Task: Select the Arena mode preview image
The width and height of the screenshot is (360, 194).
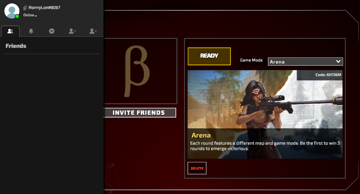Action: [x=265, y=114]
